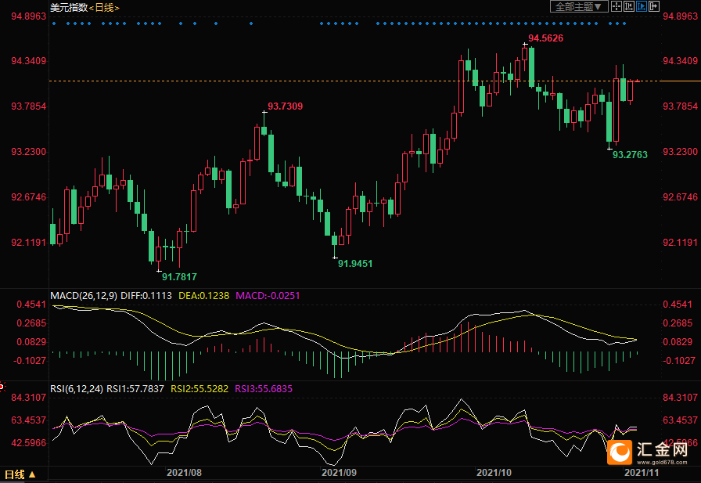This screenshot has height=483, width=701.
Task: Click the RSI3:55.6835 value
Action: [x=264, y=389]
